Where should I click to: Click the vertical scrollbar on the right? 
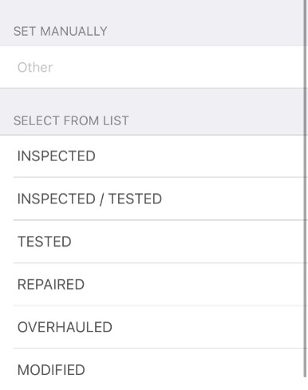(x=306, y=188)
